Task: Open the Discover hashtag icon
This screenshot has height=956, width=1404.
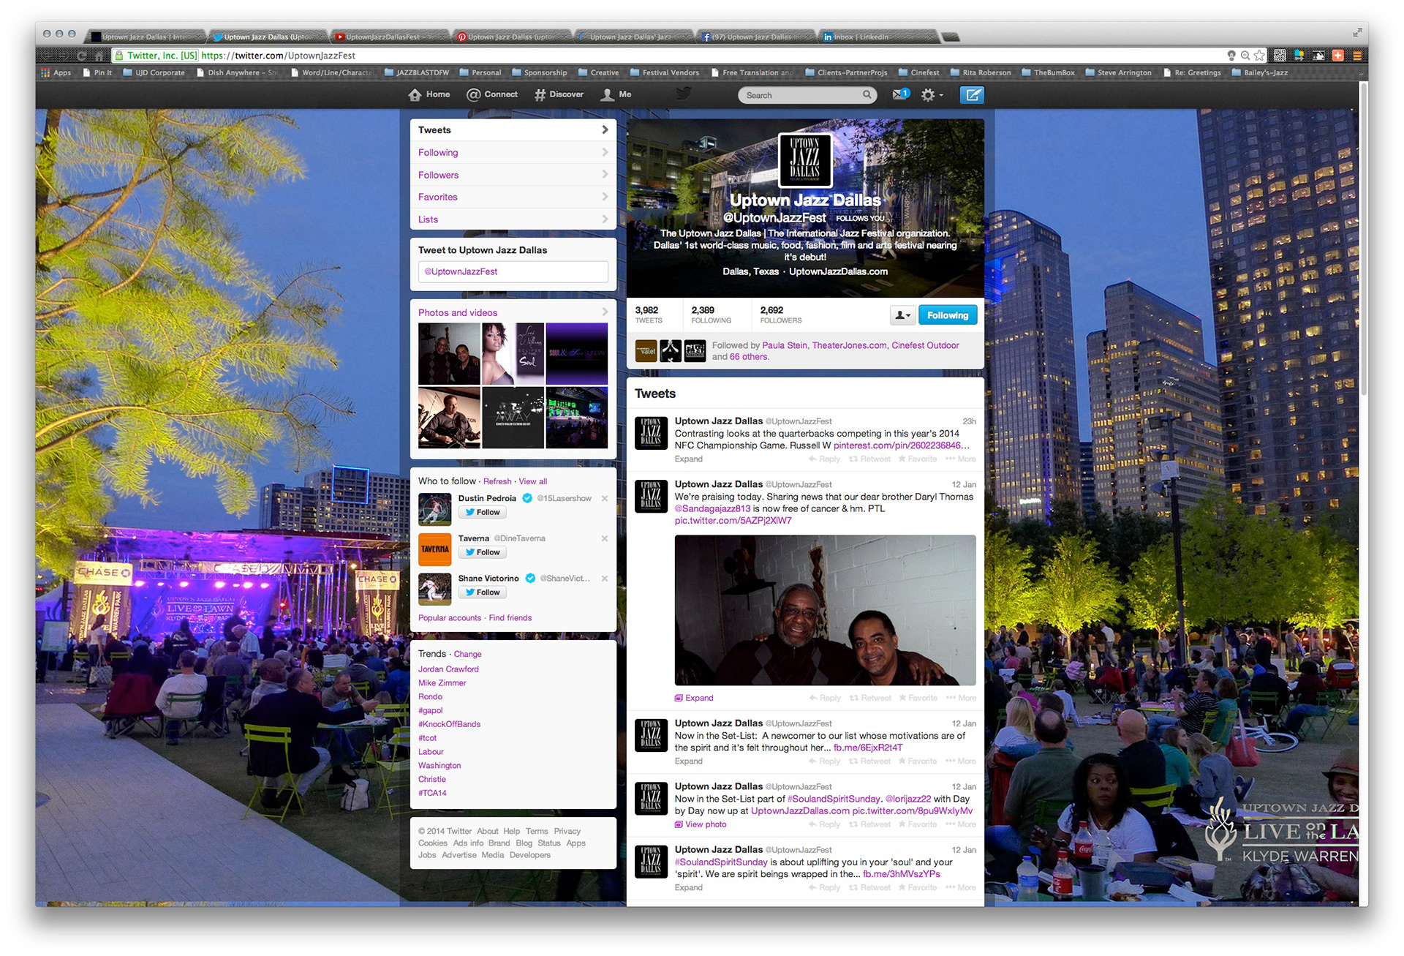Action: tap(540, 94)
